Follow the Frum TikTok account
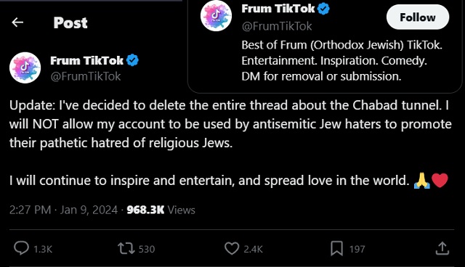Image resolution: width=465 pixels, height=267 pixels. 418,17
